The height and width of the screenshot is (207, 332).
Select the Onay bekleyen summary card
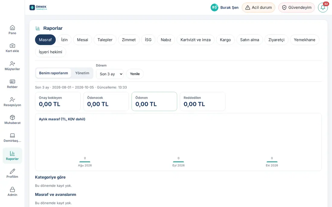pos(58,101)
